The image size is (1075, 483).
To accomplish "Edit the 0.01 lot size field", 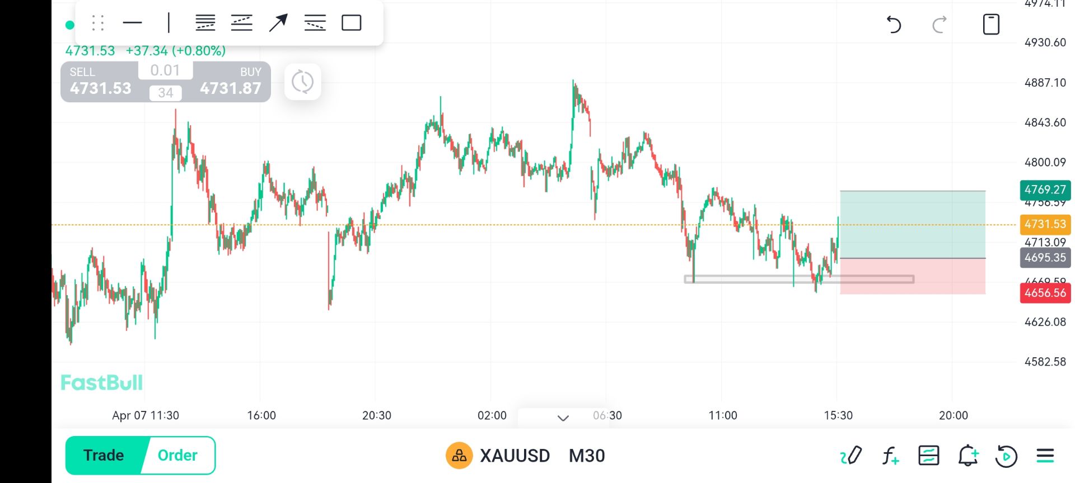I will tap(165, 70).
